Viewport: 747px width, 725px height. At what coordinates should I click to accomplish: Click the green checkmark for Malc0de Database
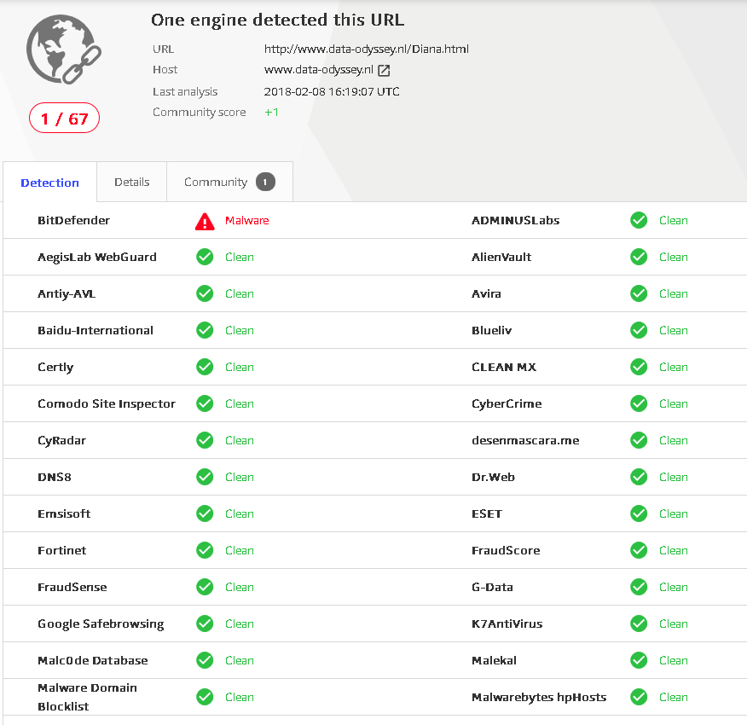click(x=205, y=661)
